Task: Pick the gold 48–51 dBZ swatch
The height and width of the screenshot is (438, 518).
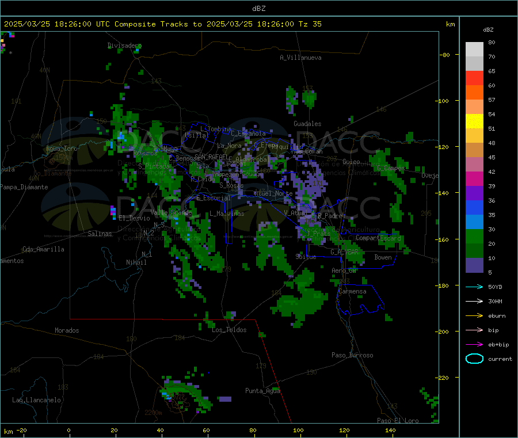Action: (x=474, y=136)
